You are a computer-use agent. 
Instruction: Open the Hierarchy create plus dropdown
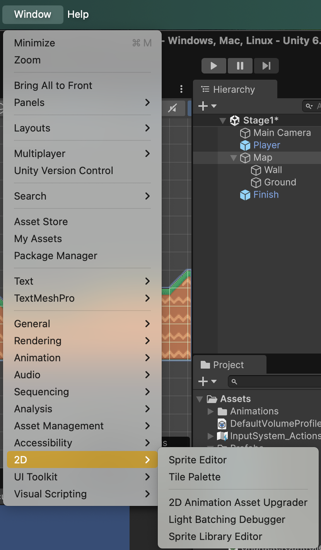207,106
